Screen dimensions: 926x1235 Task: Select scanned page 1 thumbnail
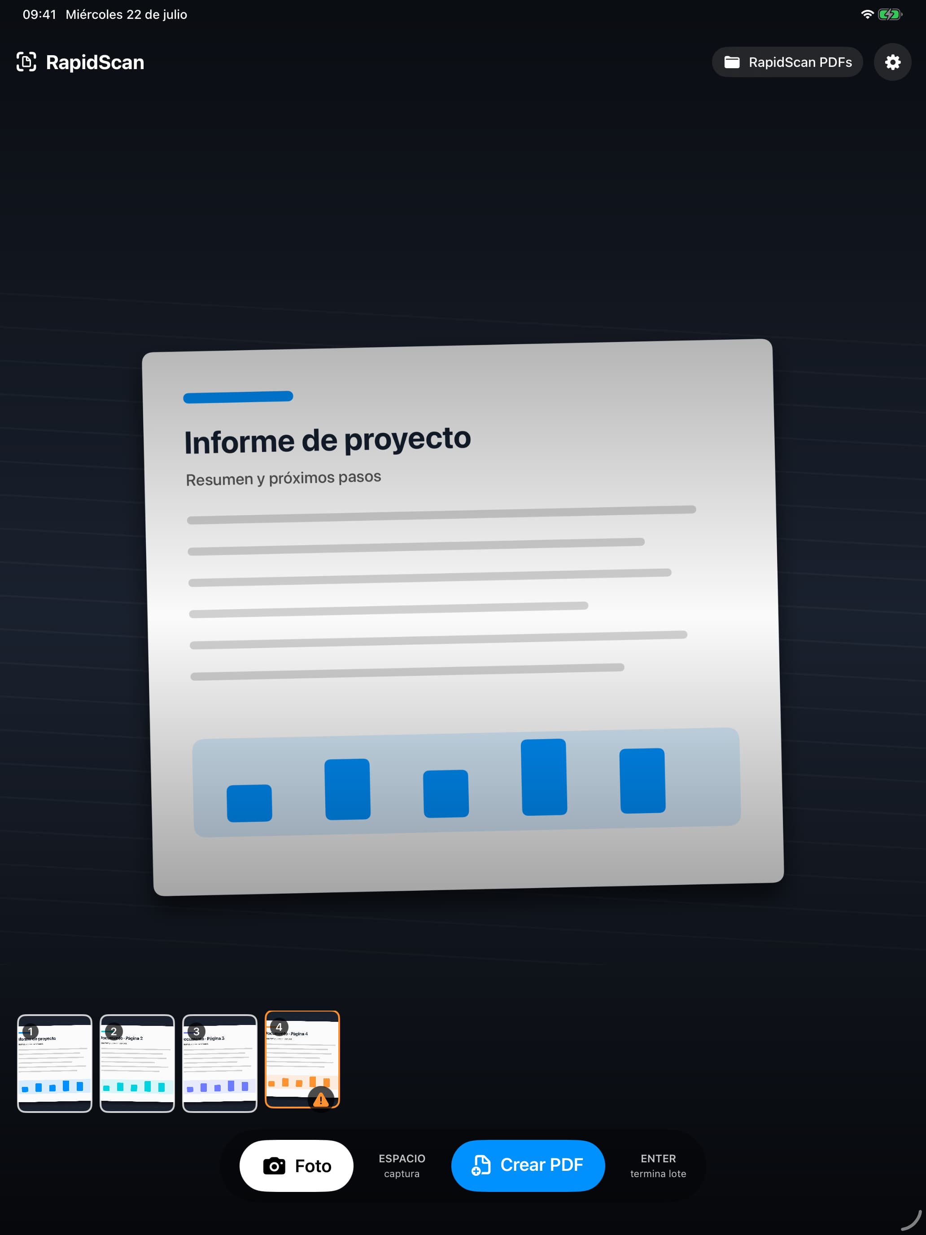point(55,1063)
